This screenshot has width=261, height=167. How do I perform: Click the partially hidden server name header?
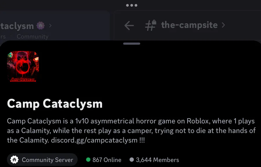(17, 26)
